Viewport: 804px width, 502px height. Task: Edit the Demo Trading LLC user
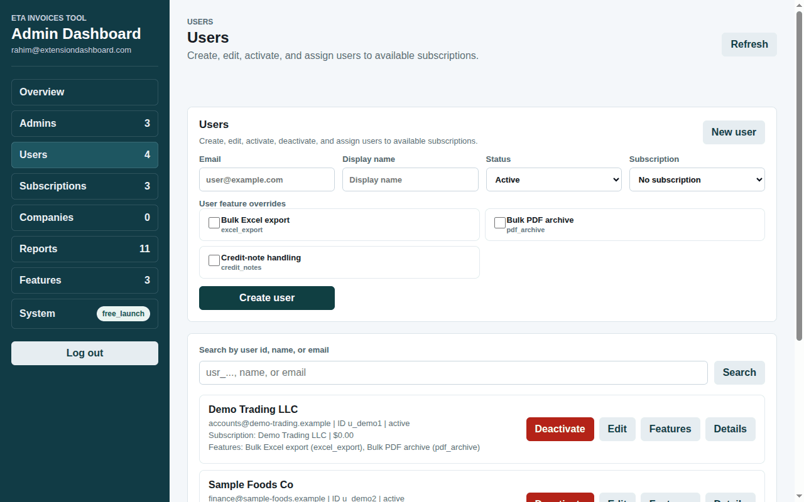point(617,429)
